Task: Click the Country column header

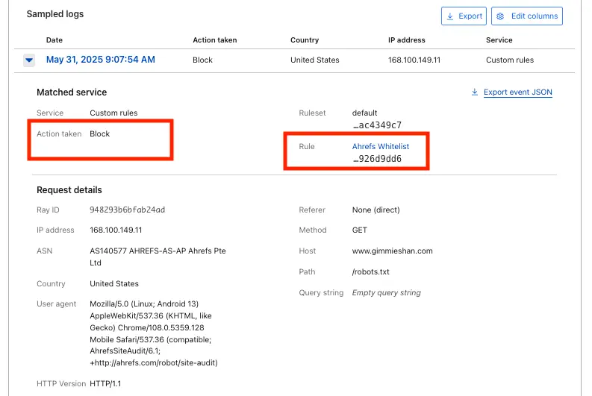Action: click(305, 40)
